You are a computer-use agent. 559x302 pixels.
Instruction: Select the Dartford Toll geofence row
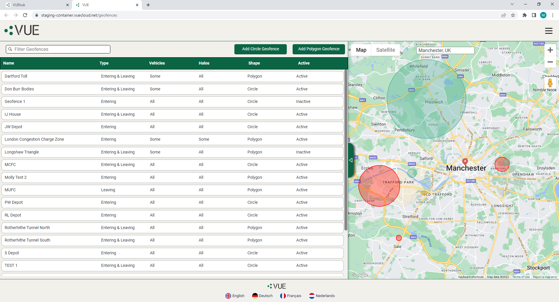tap(172, 76)
